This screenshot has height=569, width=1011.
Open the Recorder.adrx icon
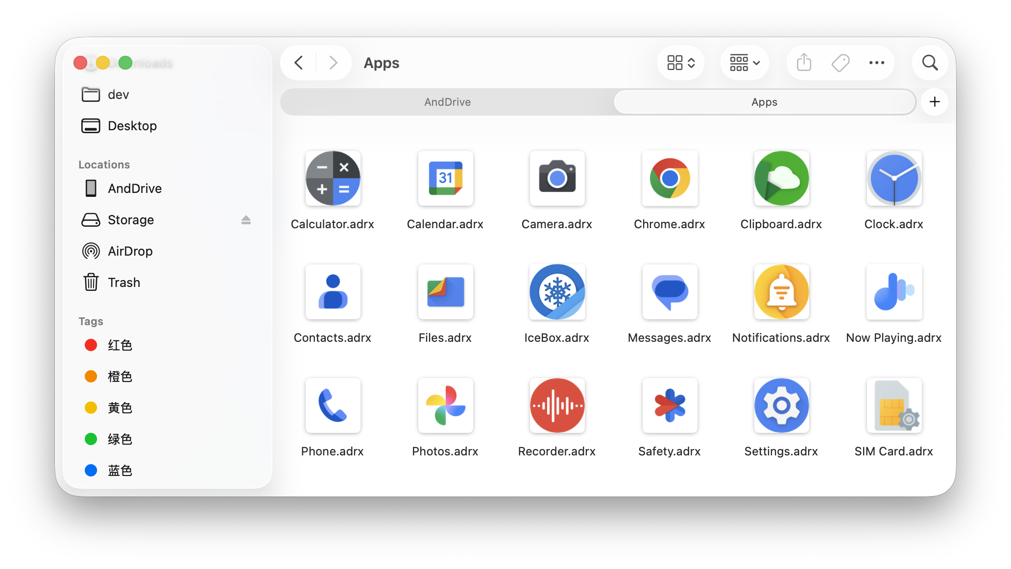pos(557,405)
